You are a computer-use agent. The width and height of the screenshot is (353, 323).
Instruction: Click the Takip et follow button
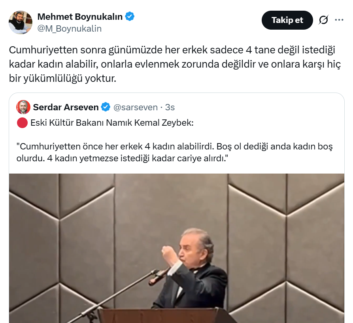coord(287,20)
